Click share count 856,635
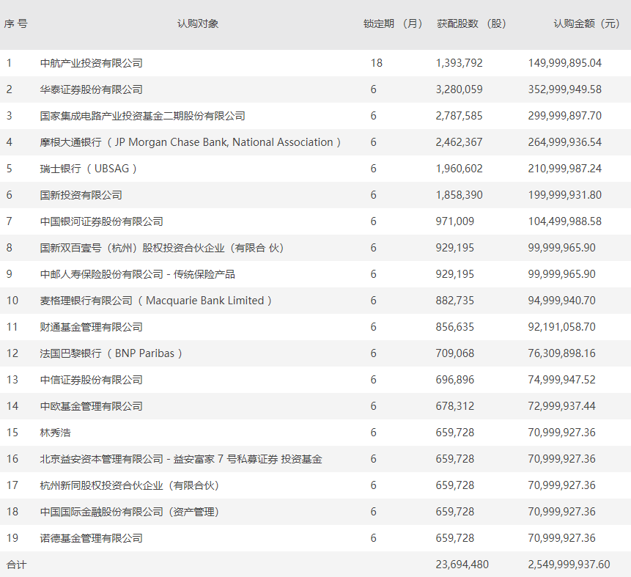This screenshot has height=577, width=631. pos(454,327)
